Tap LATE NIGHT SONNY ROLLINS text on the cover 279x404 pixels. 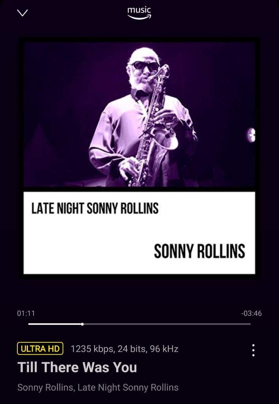tap(95, 208)
